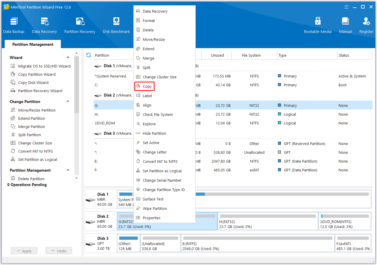The width and height of the screenshot is (377, 265).
Task: Collapse the Change Partition section
Action: (68, 102)
